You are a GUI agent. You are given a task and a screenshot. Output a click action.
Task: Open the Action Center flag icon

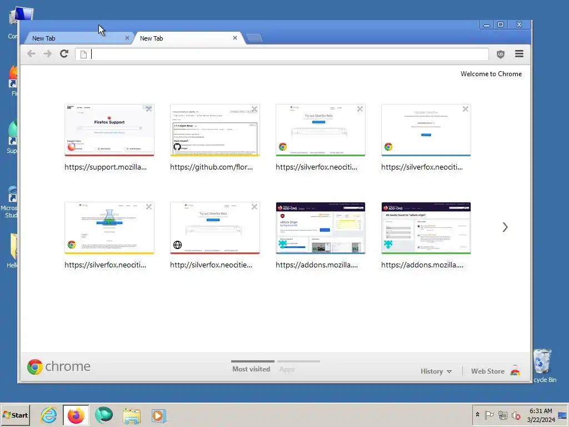pos(489,415)
